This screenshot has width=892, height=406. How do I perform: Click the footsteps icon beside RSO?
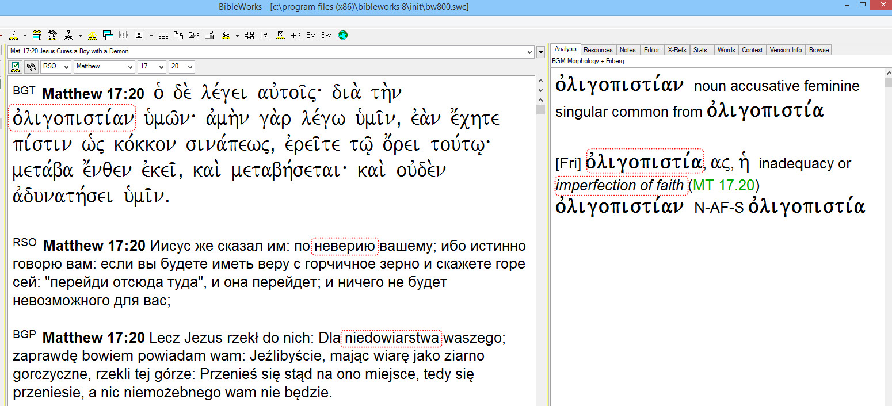(32, 67)
